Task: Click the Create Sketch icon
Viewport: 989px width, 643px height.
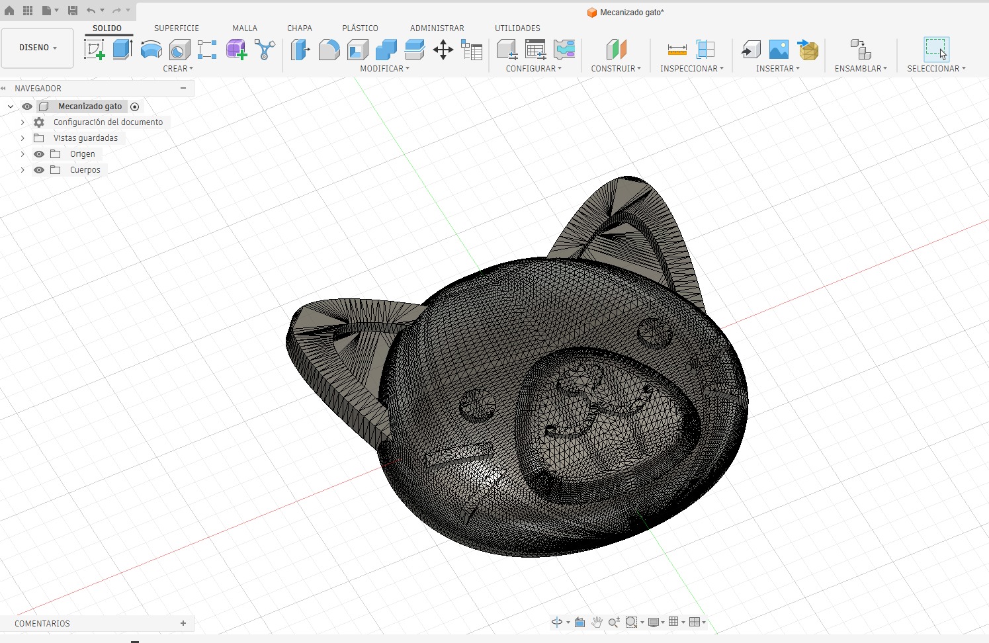Action: [95, 50]
